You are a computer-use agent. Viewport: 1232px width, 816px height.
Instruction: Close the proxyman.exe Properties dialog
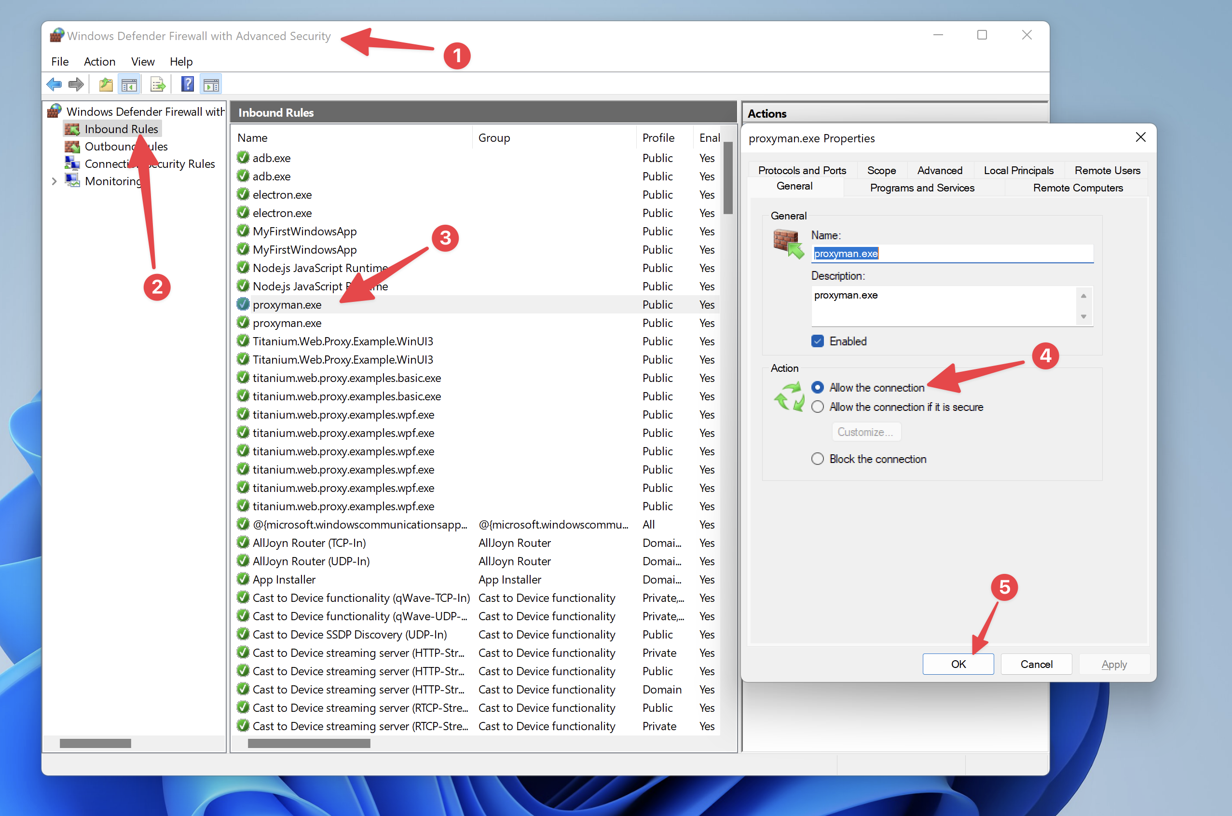[1140, 137]
